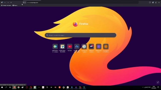Open Google Chrome from the taskbar
Viewport: 161px width, 90px height.
click(18, 87)
